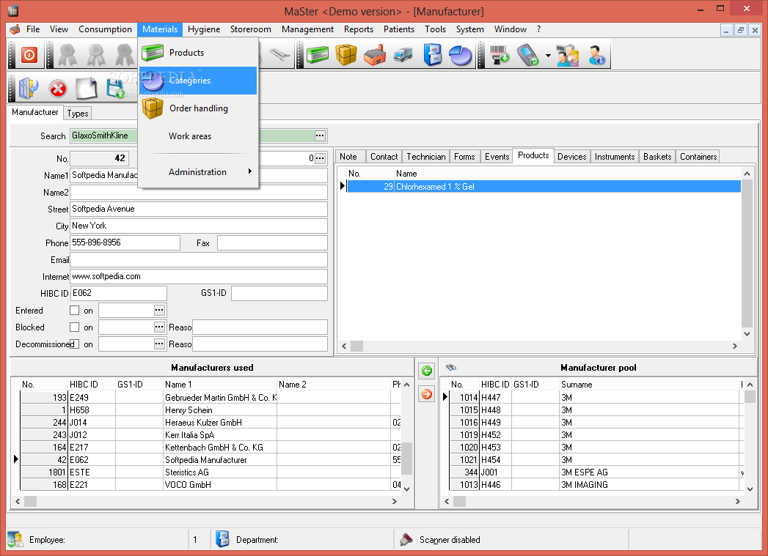Click green left arrow between manufacturer lists
This screenshot has width=768, height=556.
(427, 371)
